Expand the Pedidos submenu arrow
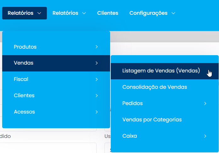Screen dimensions: 219x153 point(205,103)
